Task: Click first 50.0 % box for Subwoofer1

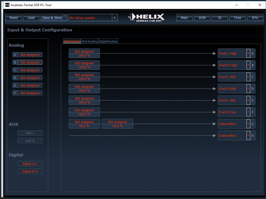Action: (84, 124)
